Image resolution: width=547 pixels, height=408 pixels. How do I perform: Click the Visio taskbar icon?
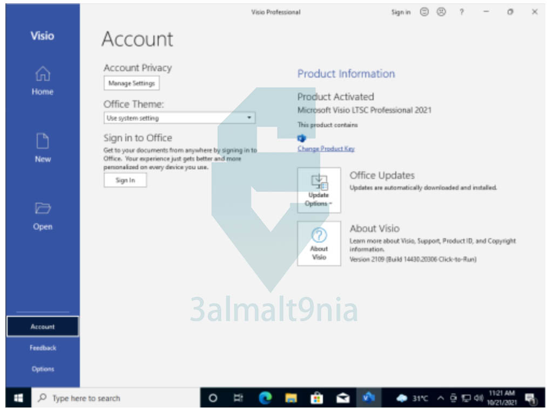click(368, 398)
